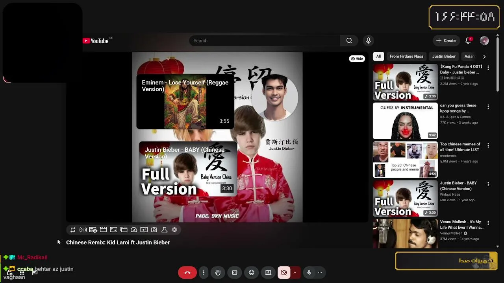Open 'Top chinese memes of all time' title
This screenshot has height=283, width=504.
point(460,147)
